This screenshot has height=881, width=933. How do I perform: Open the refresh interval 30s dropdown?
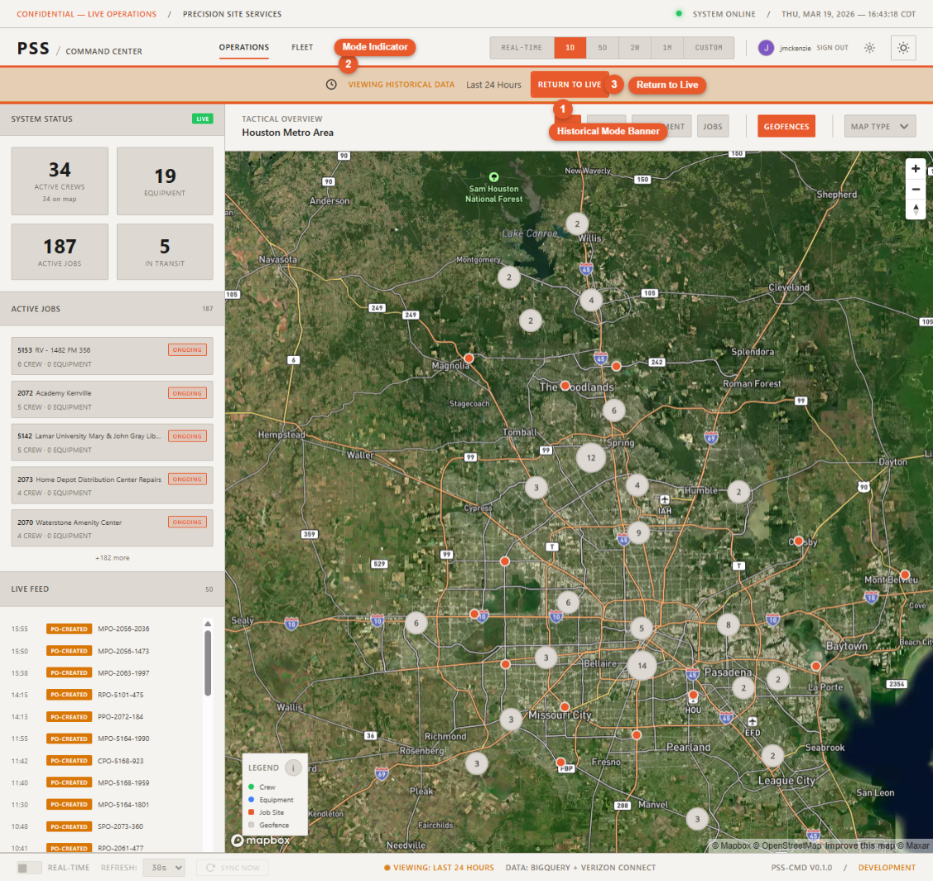click(163, 867)
